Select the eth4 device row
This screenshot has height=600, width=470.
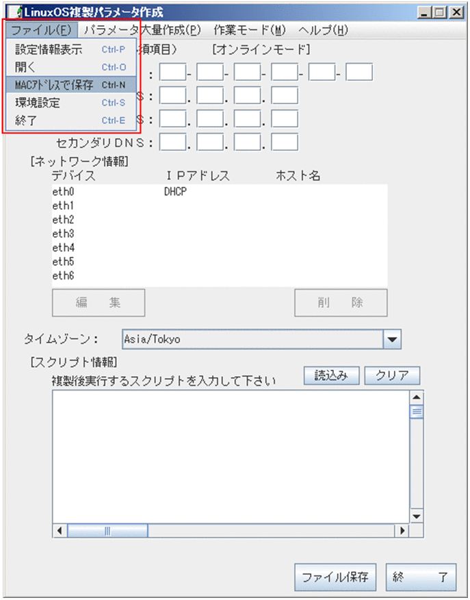(x=220, y=247)
